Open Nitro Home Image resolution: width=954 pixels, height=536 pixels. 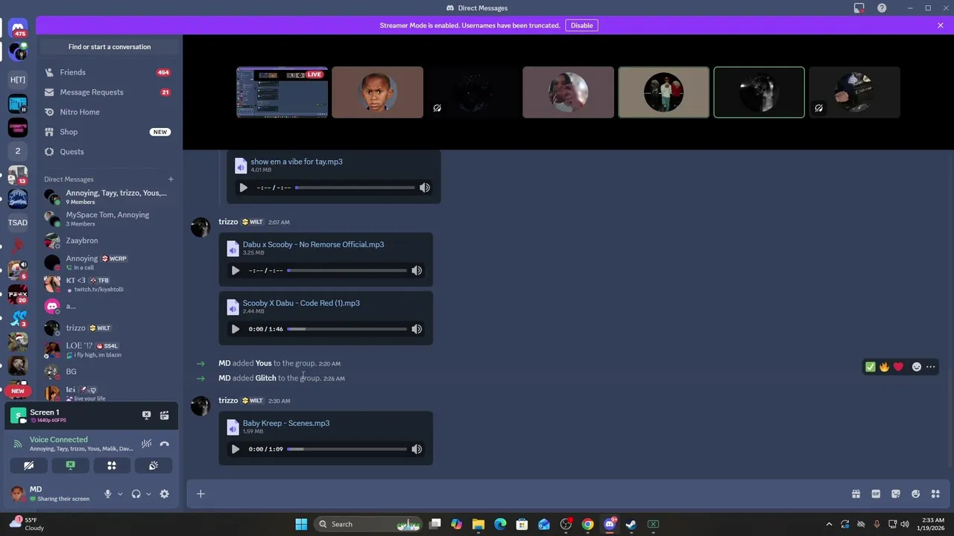click(x=110, y=112)
